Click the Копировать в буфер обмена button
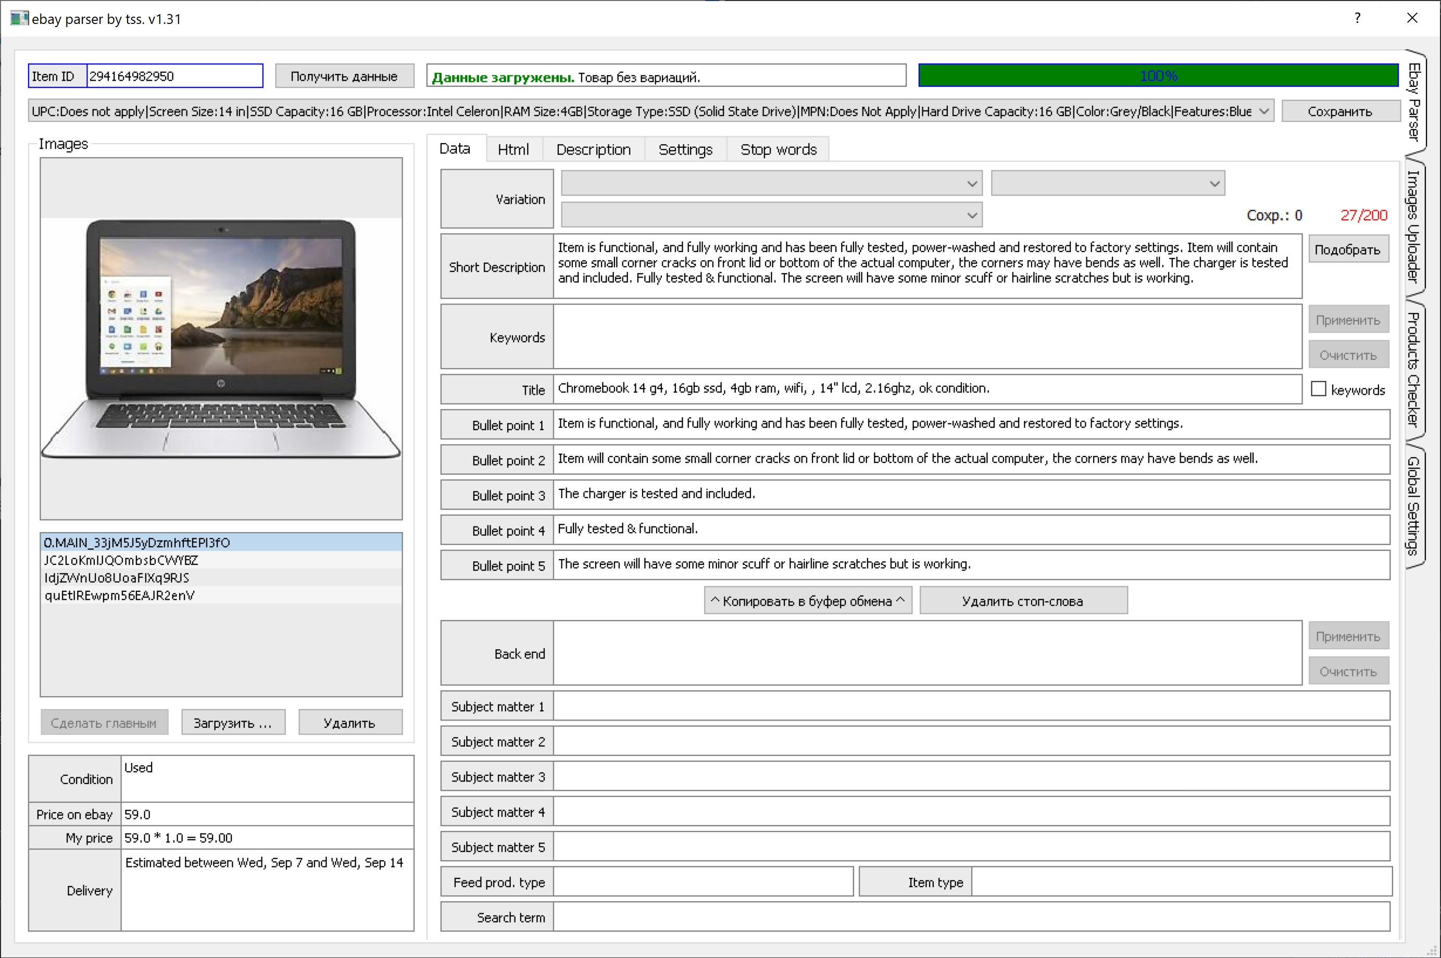The image size is (1441, 958). [807, 601]
